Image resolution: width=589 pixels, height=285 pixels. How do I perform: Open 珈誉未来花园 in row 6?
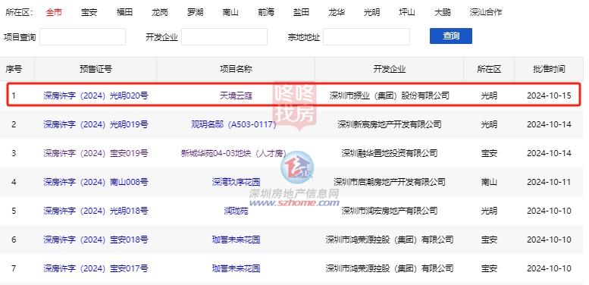[x=236, y=240]
